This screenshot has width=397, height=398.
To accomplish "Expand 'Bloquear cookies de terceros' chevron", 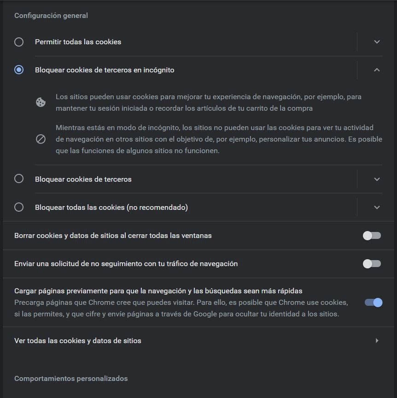I will click(377, 179).
